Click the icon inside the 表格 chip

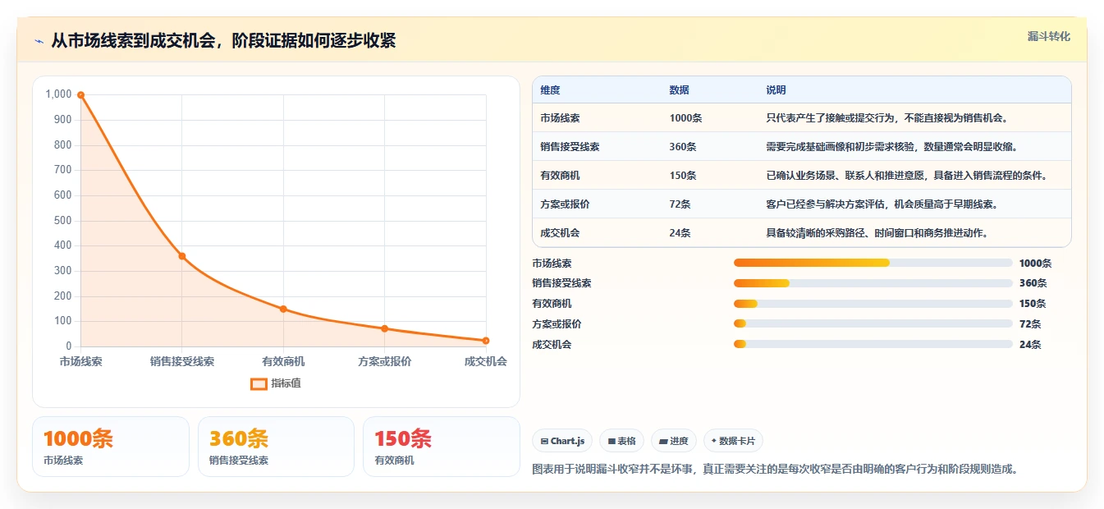point(612,442)
